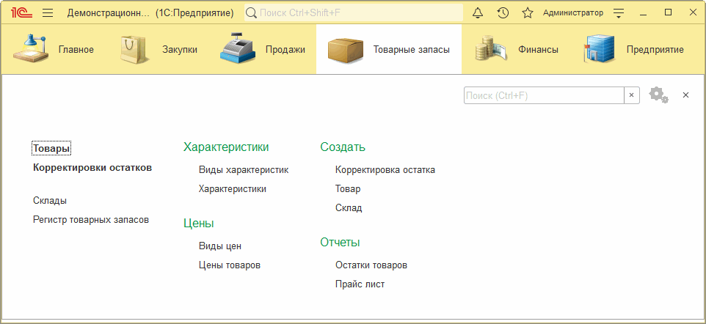Screen dimensions: 706x324
Task: Expand the service menu next to Администратор
Action: tap(619, 12)
